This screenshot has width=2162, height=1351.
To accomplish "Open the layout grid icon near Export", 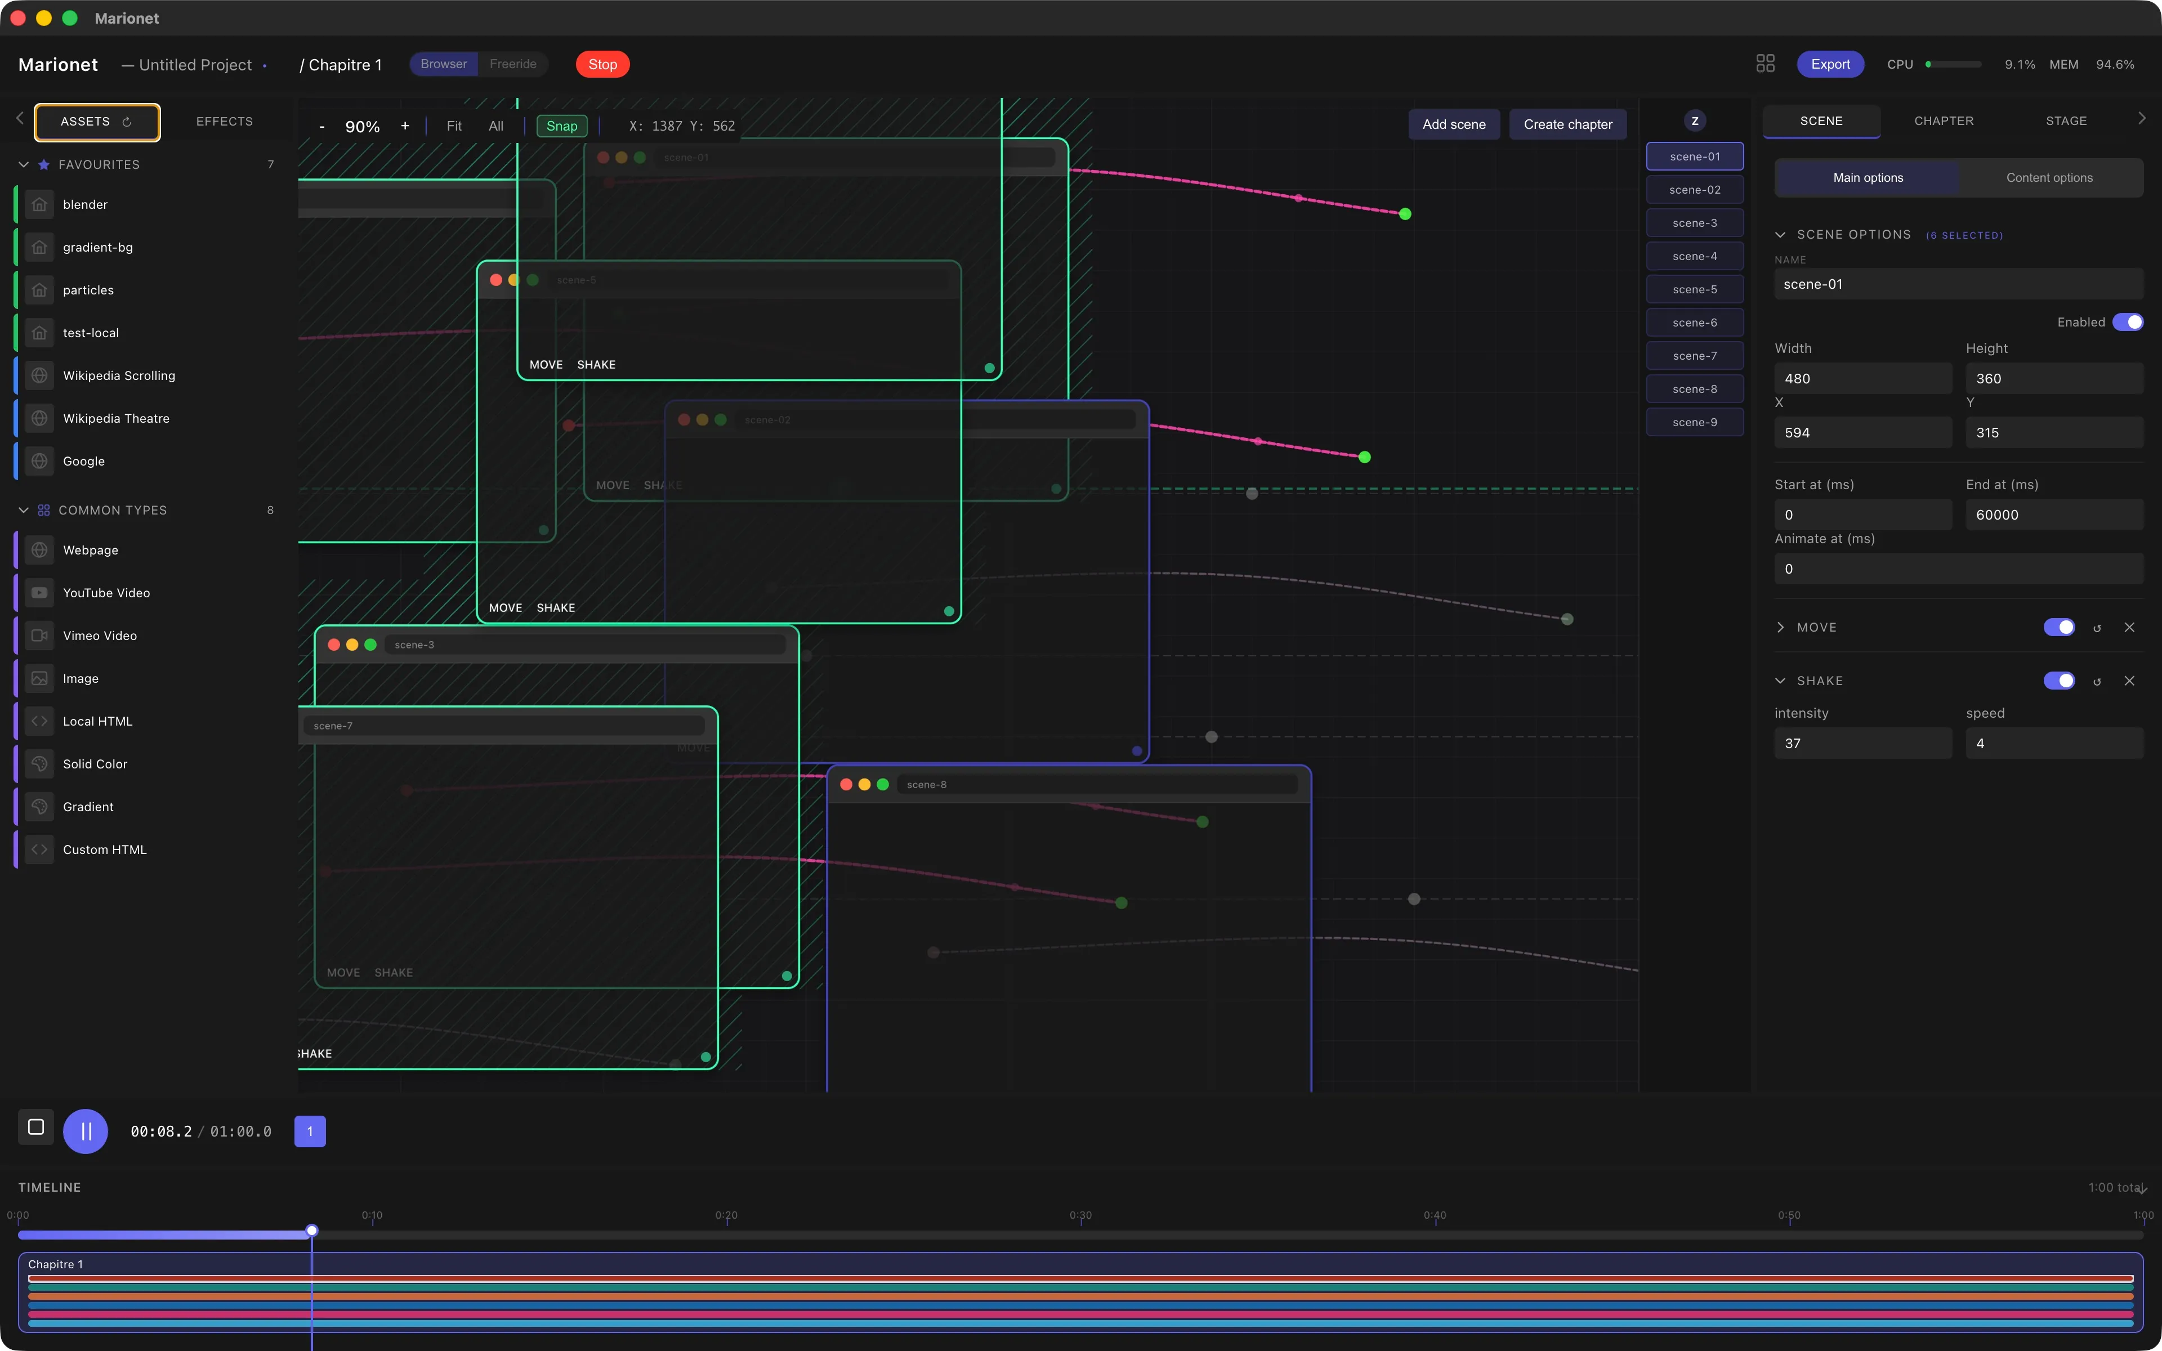I will tap(1766, 64).
